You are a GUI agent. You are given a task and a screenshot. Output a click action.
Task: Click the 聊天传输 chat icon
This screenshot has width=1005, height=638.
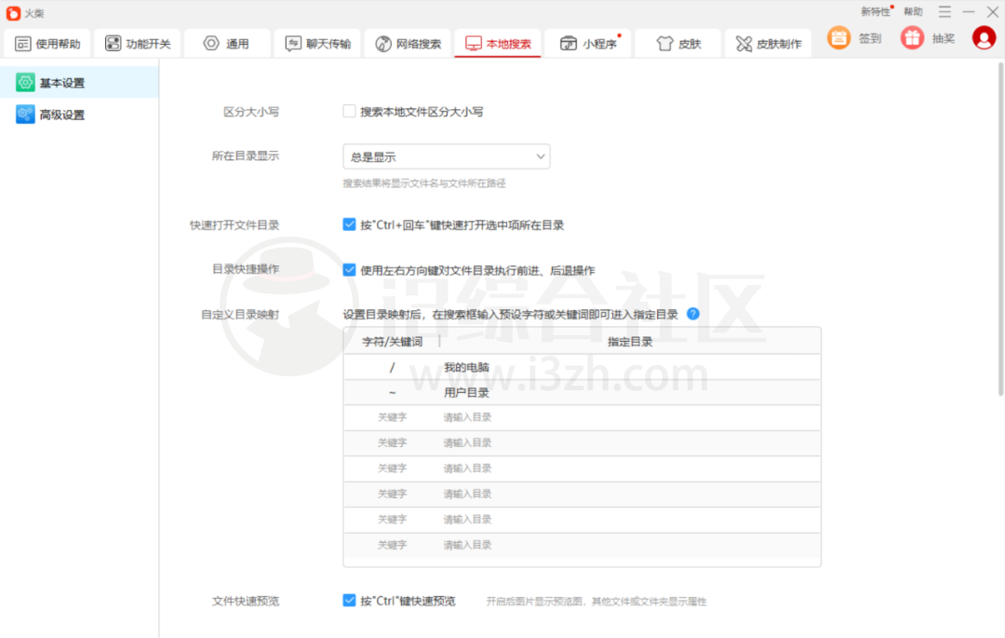293,43
